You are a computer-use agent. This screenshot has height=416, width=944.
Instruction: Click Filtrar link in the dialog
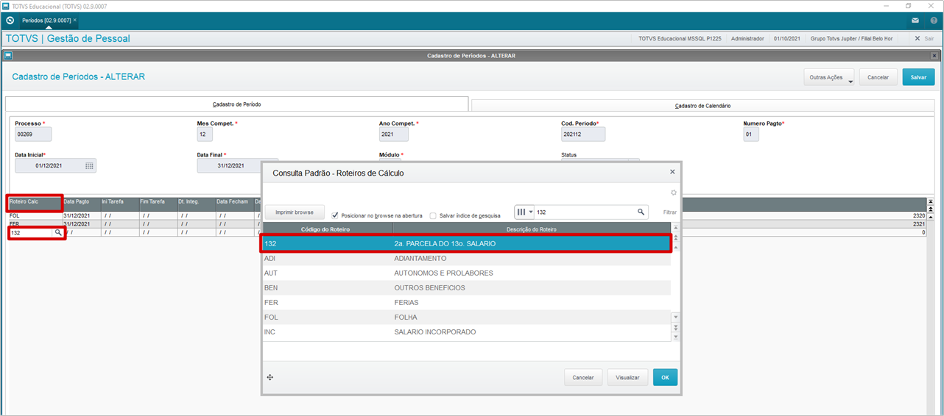(x=669, y=212)
